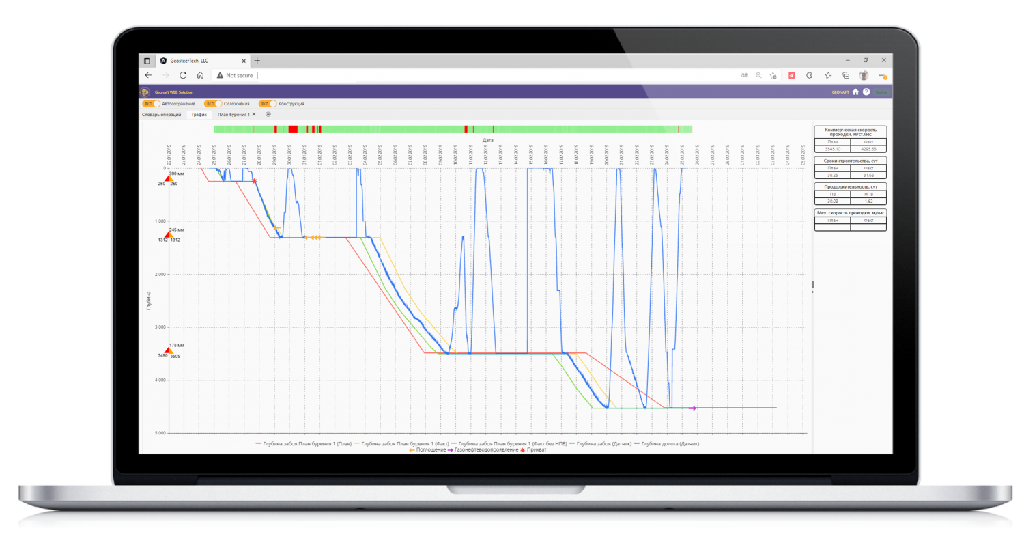1024x541 pixels.
Task: Click the НПВ value 1.62
Action: click(868, 202)
